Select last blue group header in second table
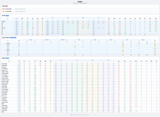This screenshot has height=117, width=160. click(x=99, y=18)
